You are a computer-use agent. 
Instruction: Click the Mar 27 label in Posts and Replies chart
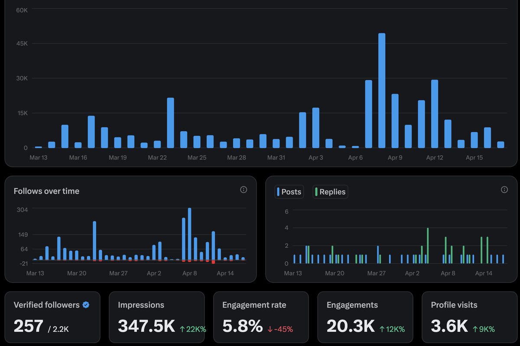(376, 273)
